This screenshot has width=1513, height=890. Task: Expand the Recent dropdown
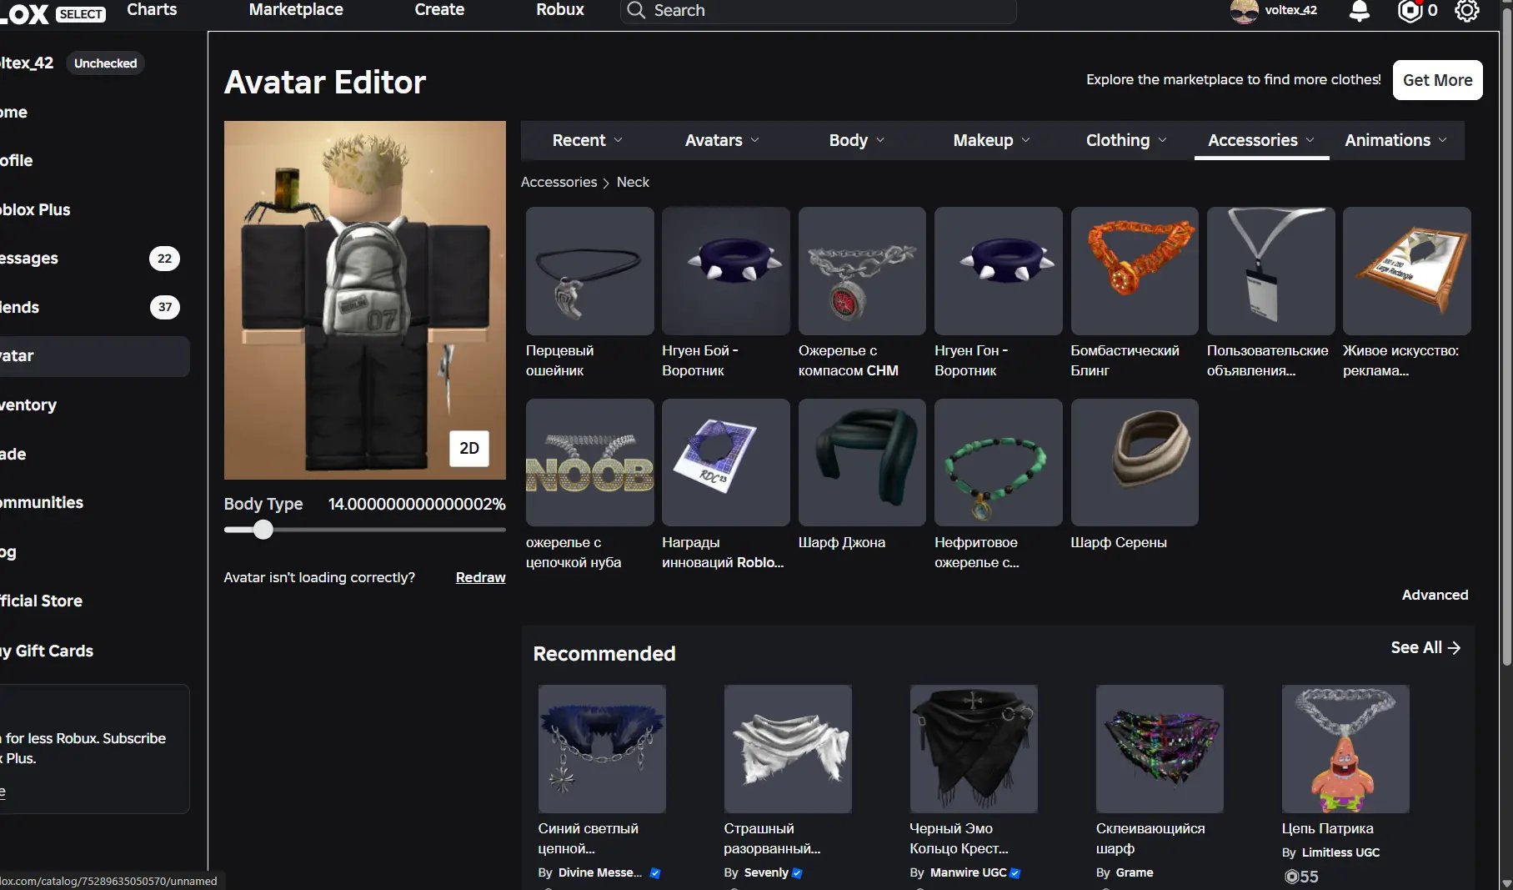587,140
